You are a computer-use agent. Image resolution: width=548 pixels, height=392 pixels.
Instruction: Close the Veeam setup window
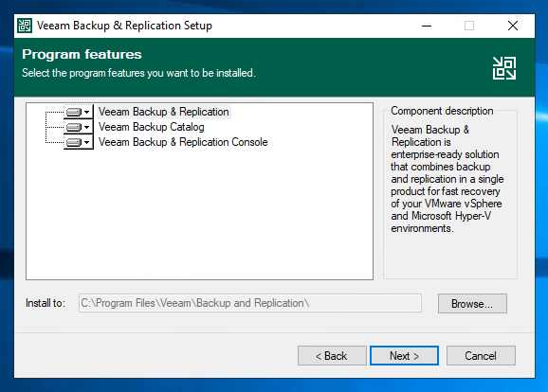click(513, 26)
